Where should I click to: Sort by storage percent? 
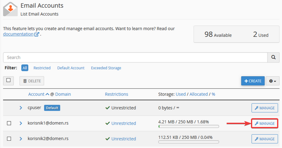point(213,94)
